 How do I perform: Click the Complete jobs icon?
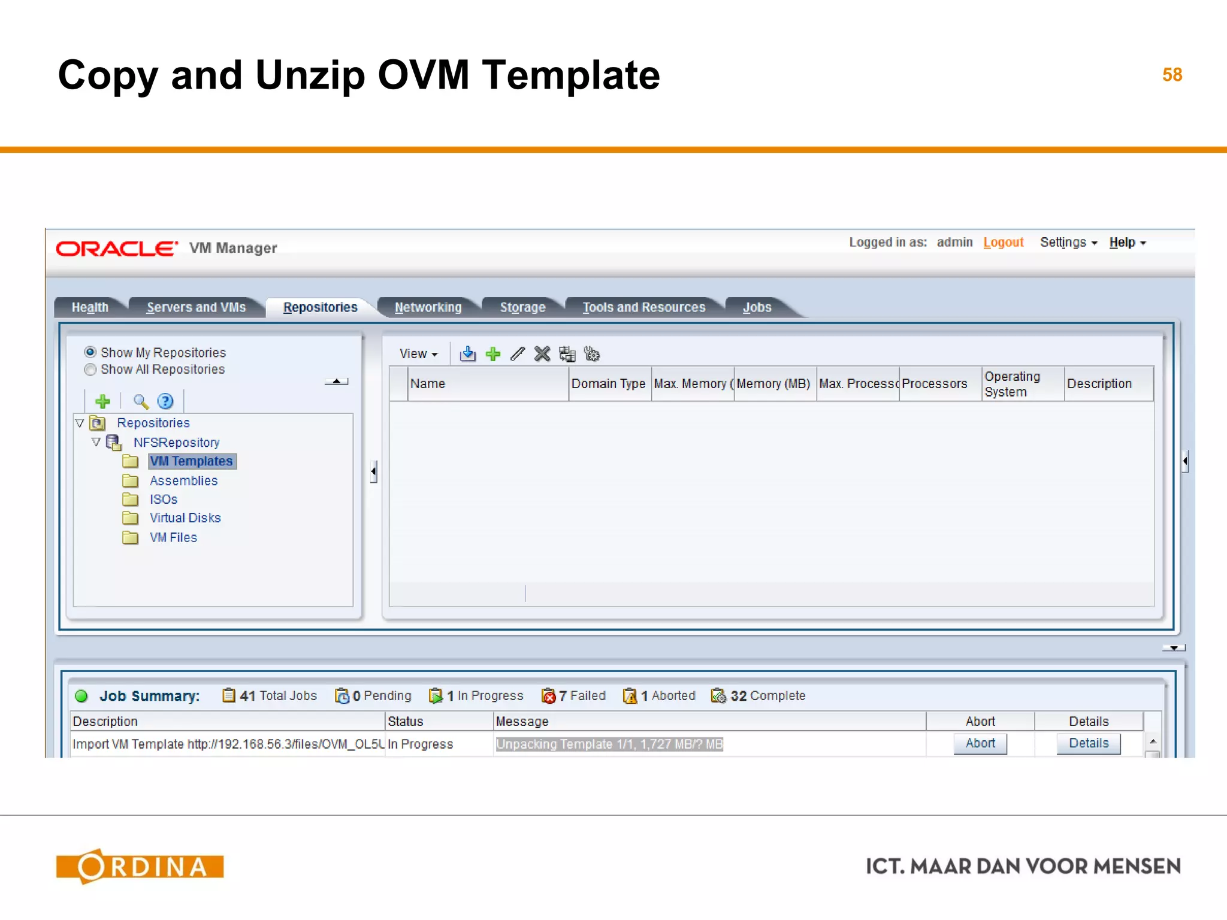pyautogui.click(x=718, y=695)
